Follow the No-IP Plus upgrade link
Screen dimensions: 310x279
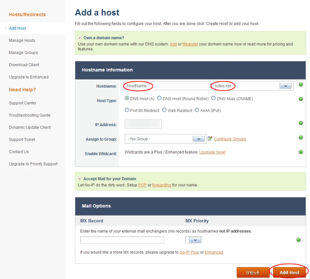pyautogui.click(x=189, y=252)
